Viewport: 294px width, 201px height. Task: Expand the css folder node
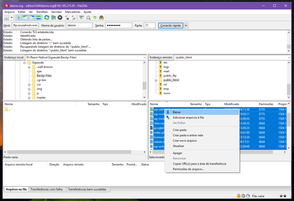(x=29, y=85)
